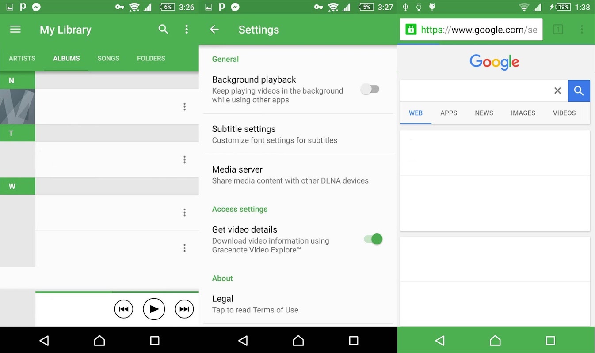Click the browser URL address bar
The width and height of the screenshot is (595, 353).
pyautogui.click(x=471, y=30)
